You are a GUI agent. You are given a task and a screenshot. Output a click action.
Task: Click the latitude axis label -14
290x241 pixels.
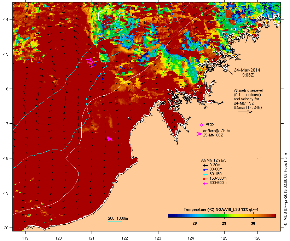coord(5,19)
